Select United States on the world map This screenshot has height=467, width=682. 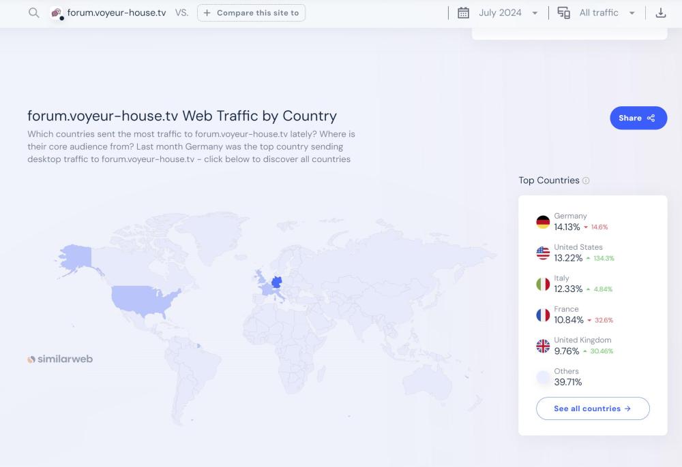143,297
